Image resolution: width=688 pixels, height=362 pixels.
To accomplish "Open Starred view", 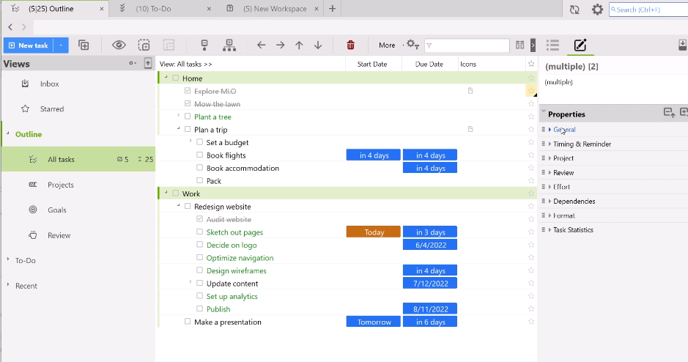I will pos(52,108).
